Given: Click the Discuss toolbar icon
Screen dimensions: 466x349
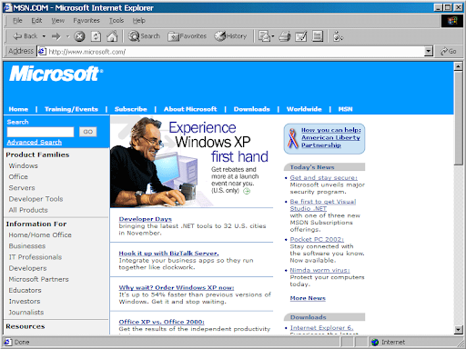Looking at the screenshot, I should [318, 36].
